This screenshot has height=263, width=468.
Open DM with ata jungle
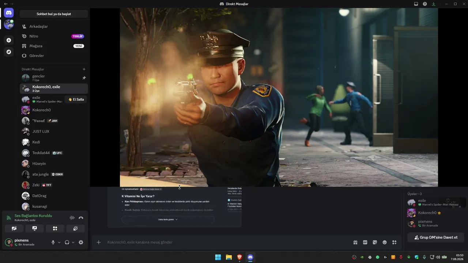coord(54,174)
